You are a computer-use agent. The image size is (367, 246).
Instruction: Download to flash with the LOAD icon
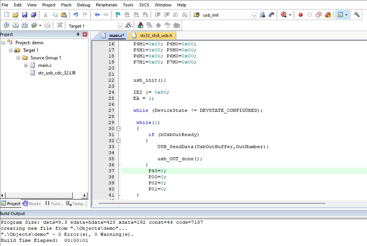[x=60, y=25]
